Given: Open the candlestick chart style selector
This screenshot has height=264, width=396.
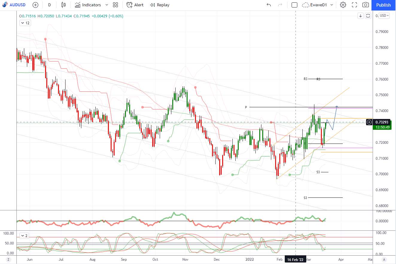Looking at the screenshot, I should (x=63, y=5).
